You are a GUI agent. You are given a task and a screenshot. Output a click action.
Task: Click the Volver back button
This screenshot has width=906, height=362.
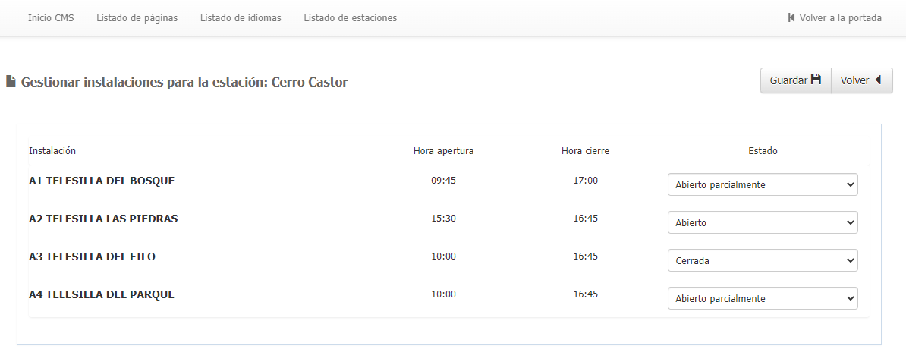(861, 80)
